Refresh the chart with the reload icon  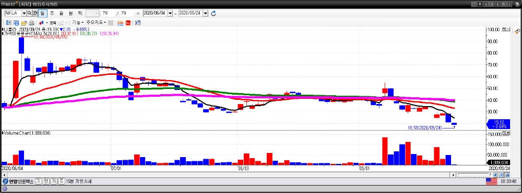[x=213, y=13]
